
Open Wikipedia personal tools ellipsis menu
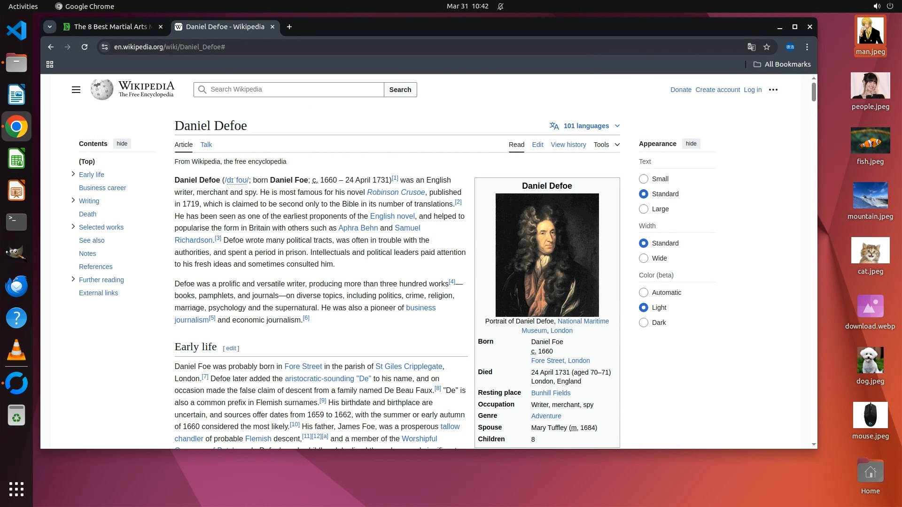pos(773,90)
